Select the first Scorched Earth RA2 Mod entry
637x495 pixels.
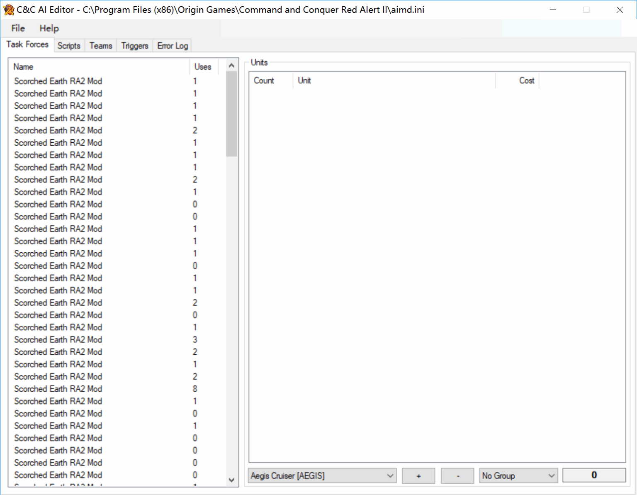coord(58,81)
